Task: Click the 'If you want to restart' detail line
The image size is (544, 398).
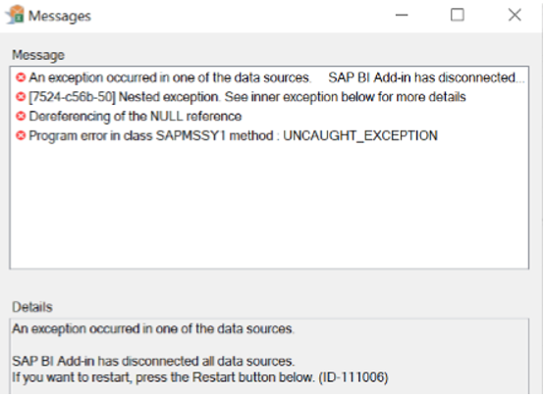Action: 200,376
